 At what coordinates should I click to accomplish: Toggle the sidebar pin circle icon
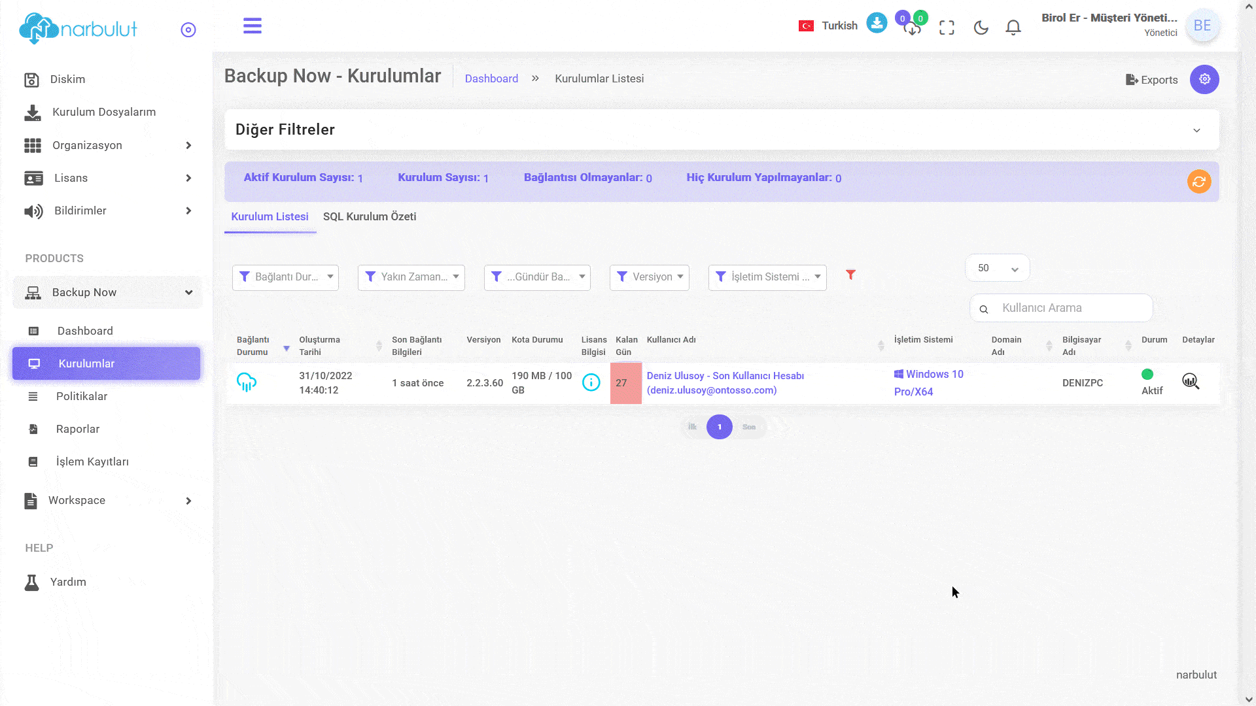click(188, 30)
